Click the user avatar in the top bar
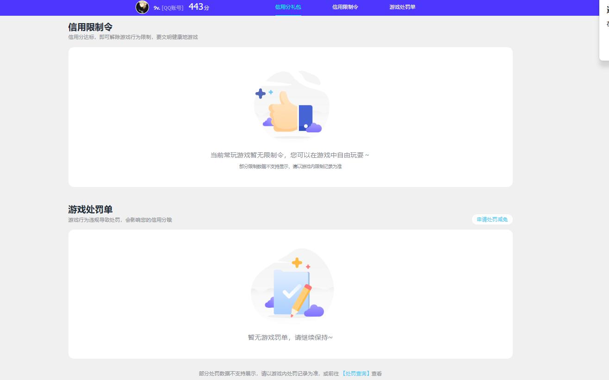This screenshot has width=609, height=380. [142, 7]
